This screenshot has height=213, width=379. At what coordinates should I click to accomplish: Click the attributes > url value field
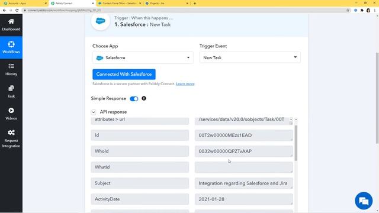[243, 121]
